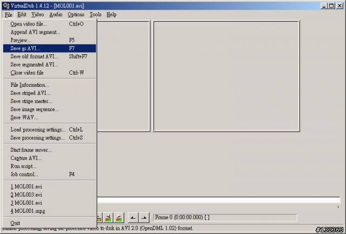The image size is (346, 234).
Task: Open the Video menu
Action: tap(37, 15)
